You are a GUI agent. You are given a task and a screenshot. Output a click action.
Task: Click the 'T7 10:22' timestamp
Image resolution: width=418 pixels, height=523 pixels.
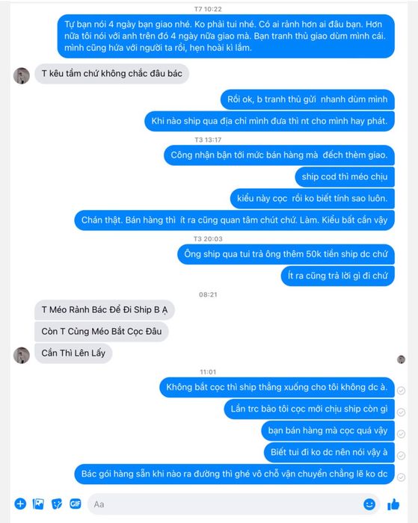pos(208,9)
